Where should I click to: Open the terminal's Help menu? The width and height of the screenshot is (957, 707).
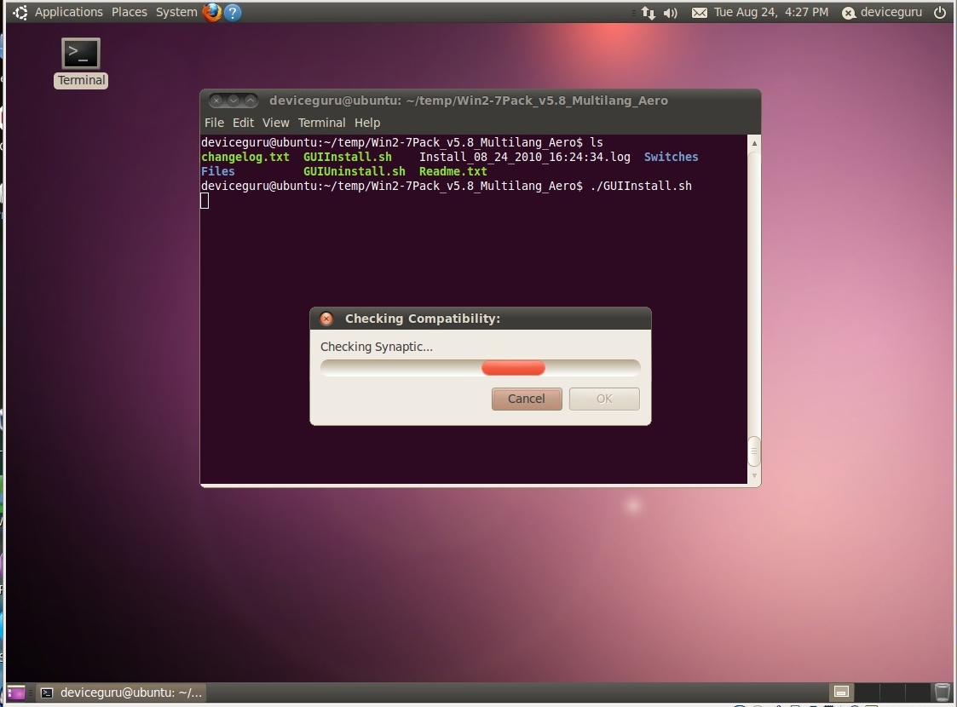(x=367, y=123)
